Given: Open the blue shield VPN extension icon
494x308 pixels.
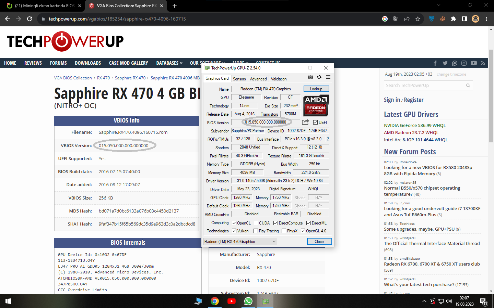Looking at the screenshot, I should click(x=432, y=19).
